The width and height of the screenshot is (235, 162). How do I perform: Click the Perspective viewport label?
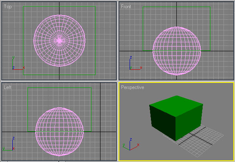pos(132,87)
